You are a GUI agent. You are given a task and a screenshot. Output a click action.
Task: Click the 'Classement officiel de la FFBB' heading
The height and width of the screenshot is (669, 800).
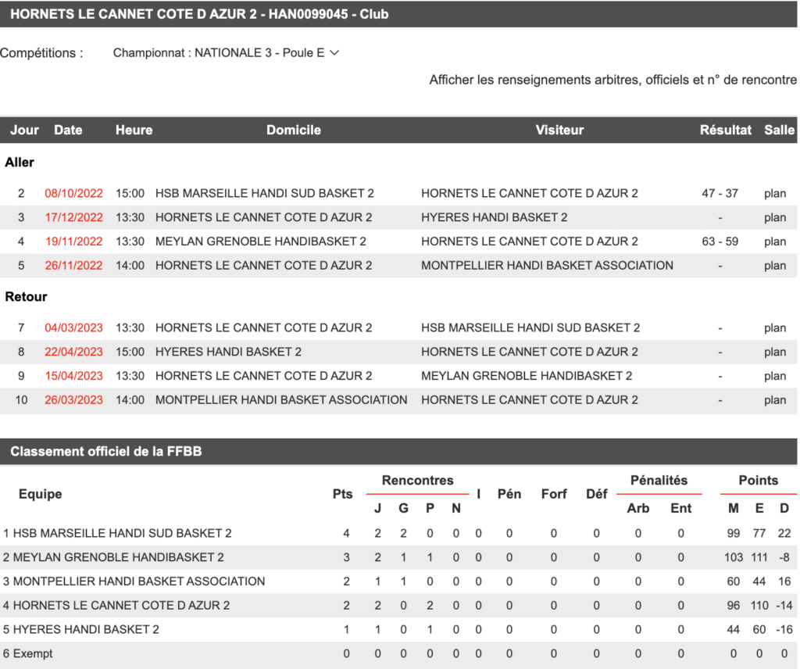(106, 451)
